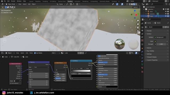Select wireframe viewport shading
Viewport: 170px width, 95px height.
[x=130, y=4]
